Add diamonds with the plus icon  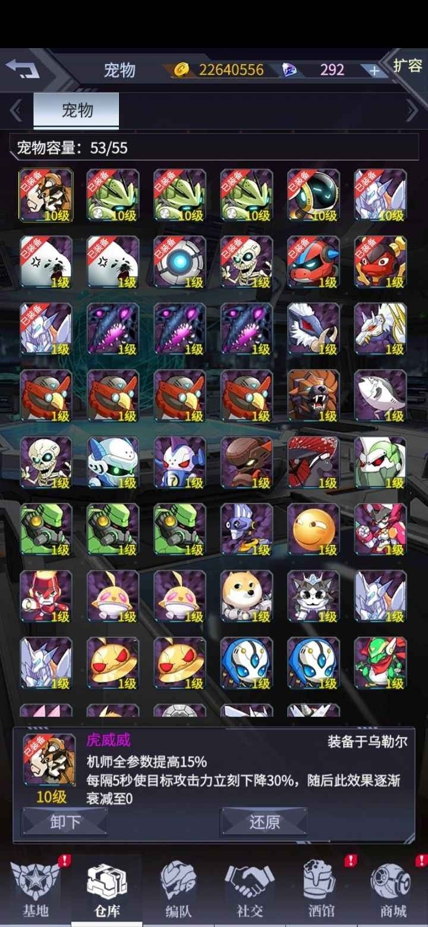tap(374, 71)
